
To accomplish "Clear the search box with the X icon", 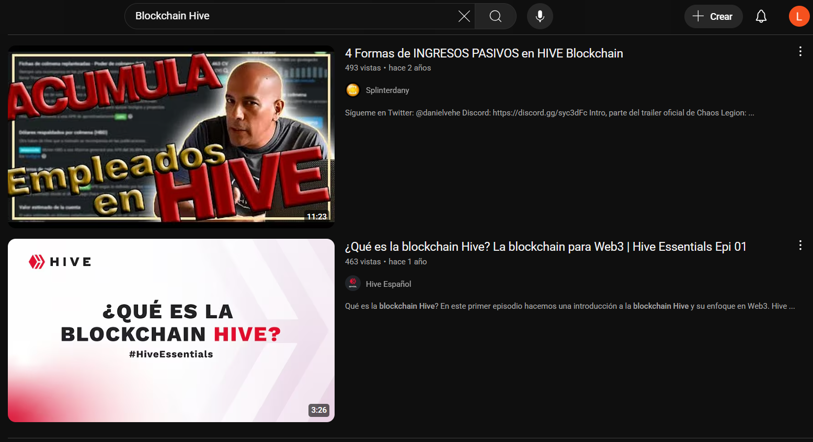I will tap(464, 16).
